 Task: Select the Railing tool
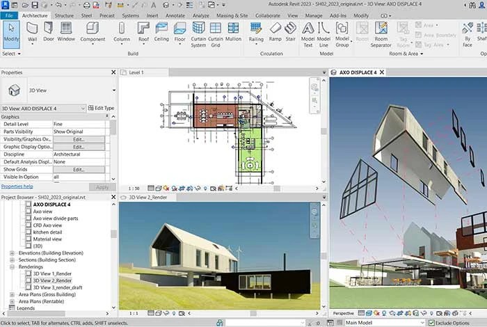pos(256,31)
